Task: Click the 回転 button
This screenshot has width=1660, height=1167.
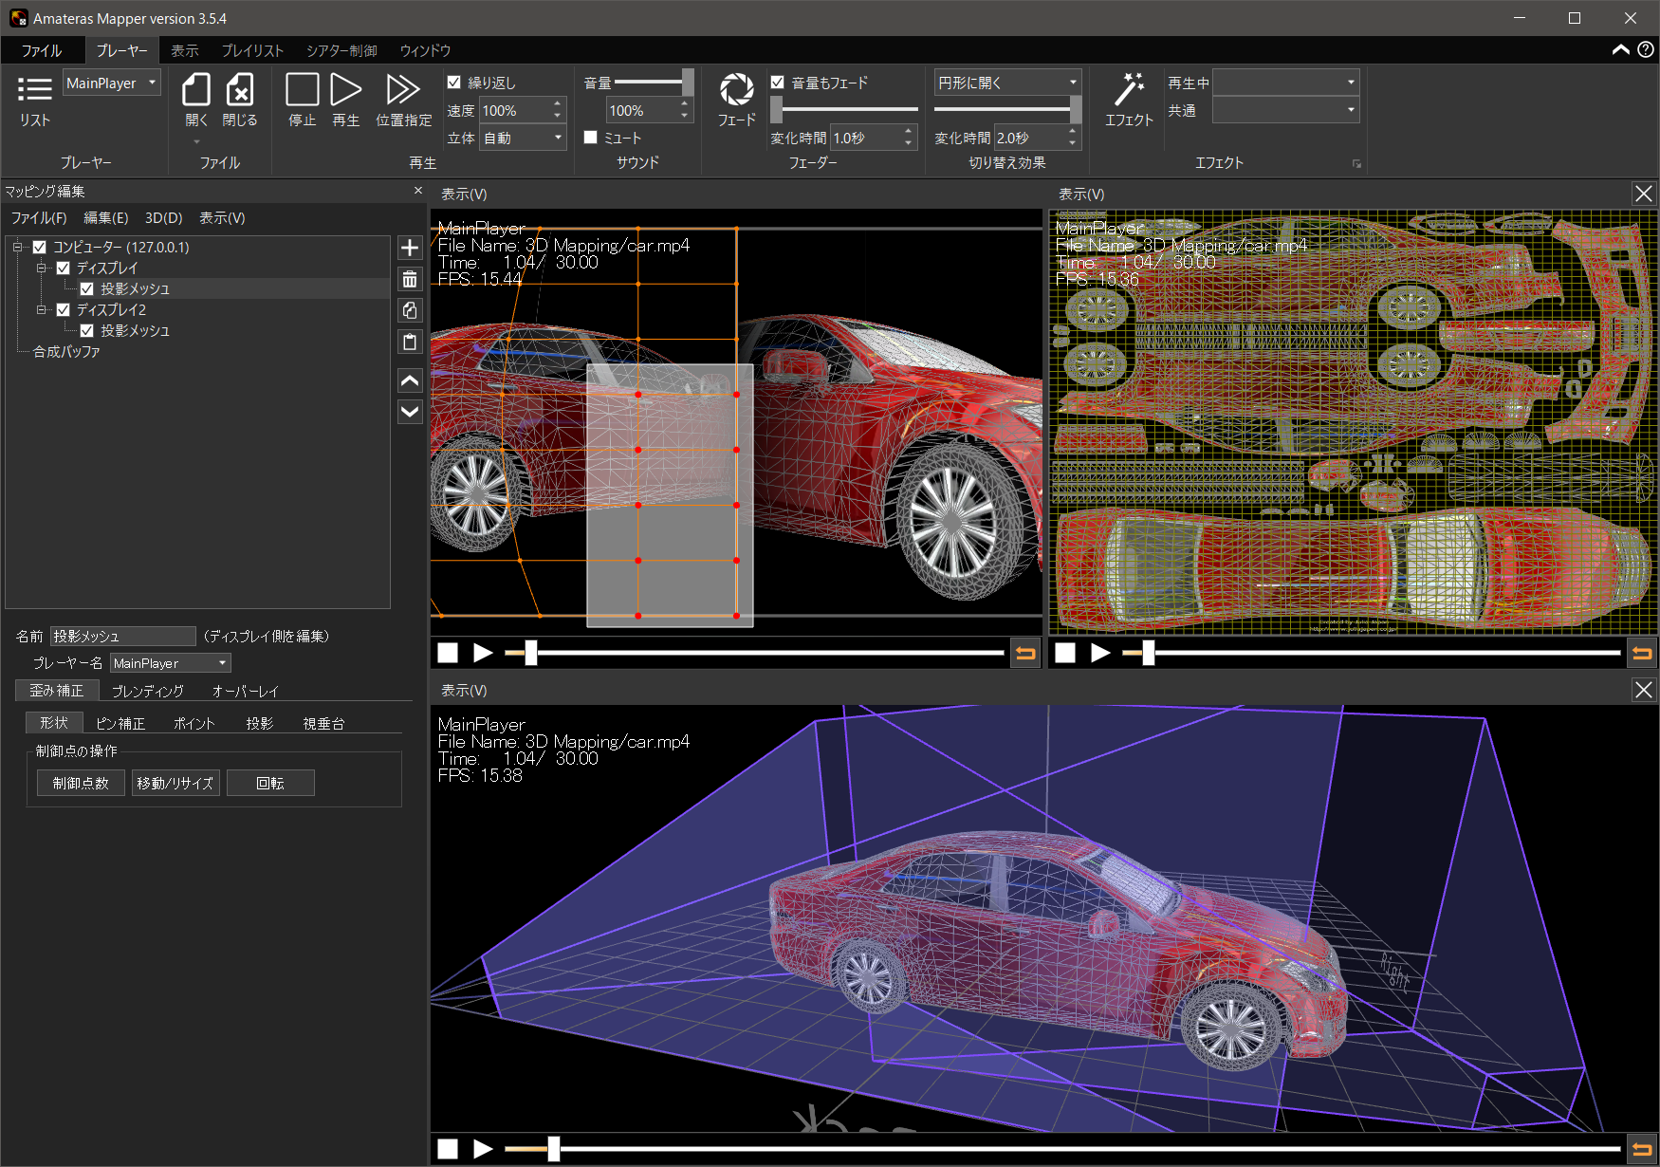Action: click(270, 783)
